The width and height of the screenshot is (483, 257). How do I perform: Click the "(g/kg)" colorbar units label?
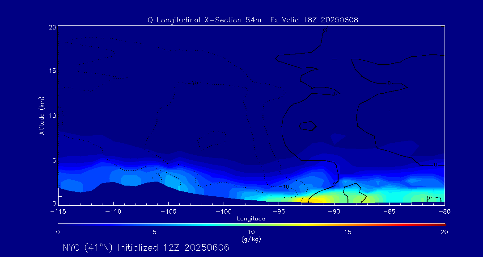point(251,239)
